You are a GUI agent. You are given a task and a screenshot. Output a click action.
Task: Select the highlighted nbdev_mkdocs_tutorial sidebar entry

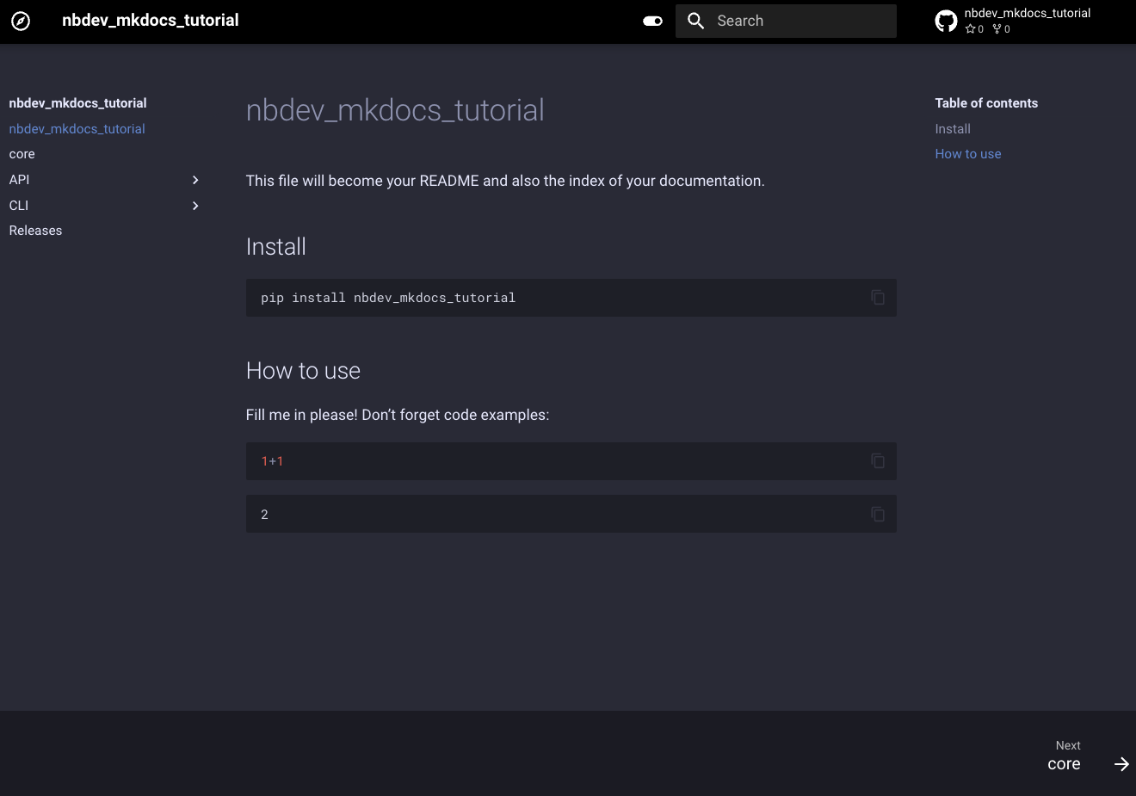click(x=77, y=128)
